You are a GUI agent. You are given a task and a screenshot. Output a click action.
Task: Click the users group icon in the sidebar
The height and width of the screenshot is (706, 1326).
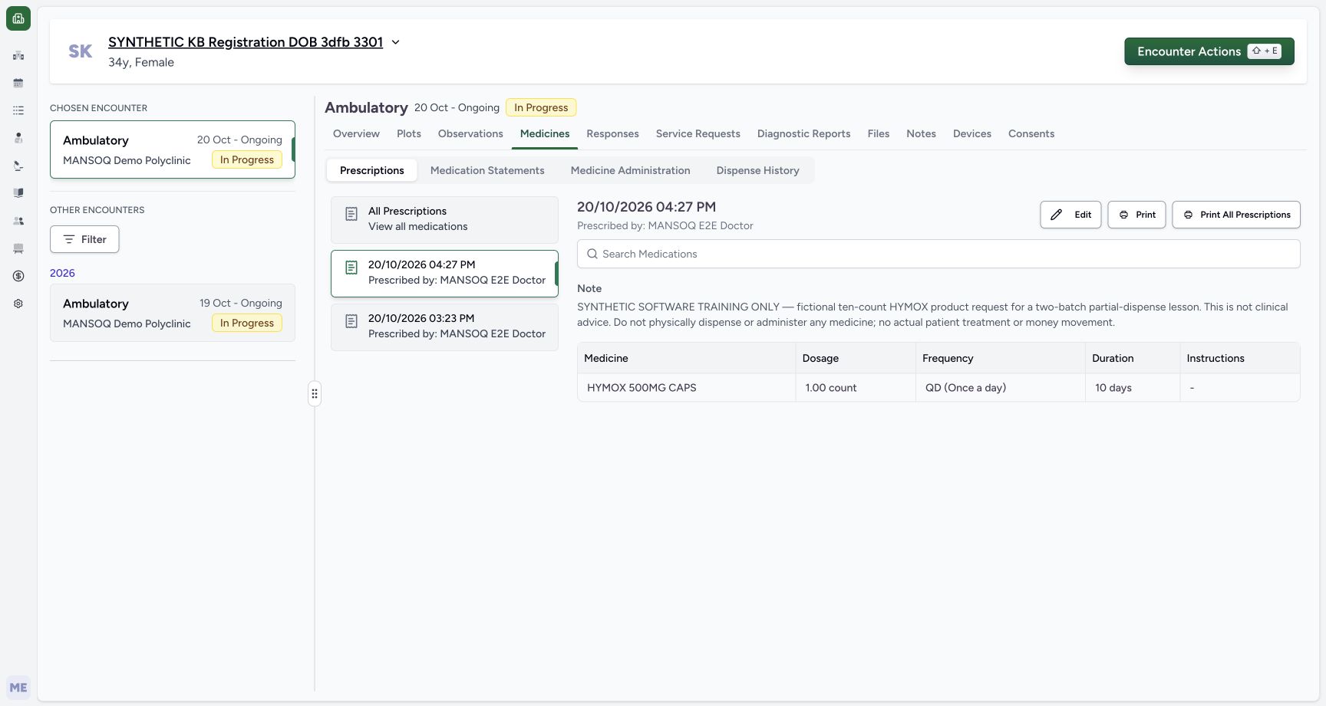coord(18,221)
